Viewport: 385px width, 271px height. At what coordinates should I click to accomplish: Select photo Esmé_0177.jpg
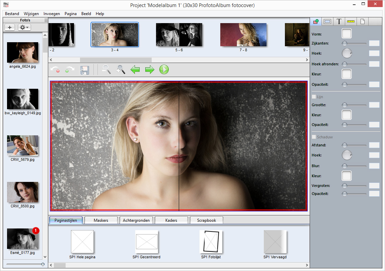tap(22, 239)
